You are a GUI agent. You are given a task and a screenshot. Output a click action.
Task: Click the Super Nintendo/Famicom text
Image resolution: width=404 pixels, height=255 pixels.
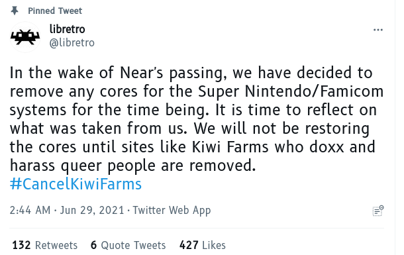point(291,91)
